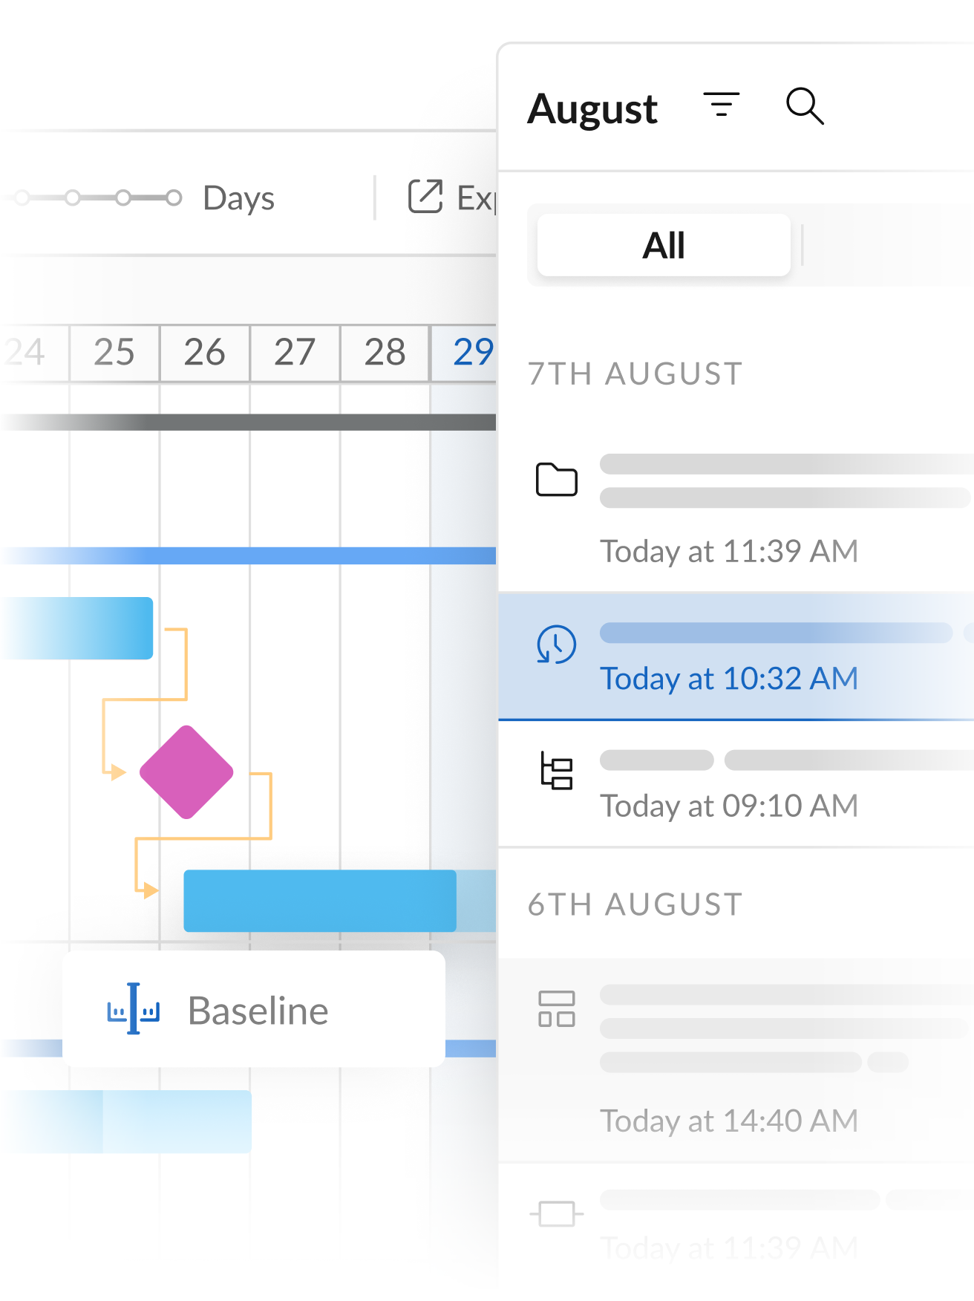Click the pink milestone diamond
Viewport: 974px width, 1301px height.
pos(186,772)
